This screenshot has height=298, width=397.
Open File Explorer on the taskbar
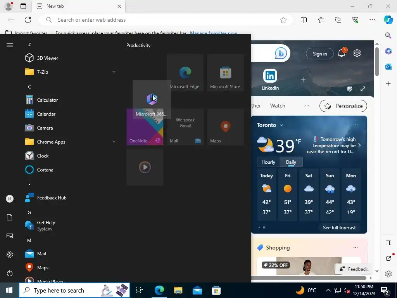[x=178, y=290]
